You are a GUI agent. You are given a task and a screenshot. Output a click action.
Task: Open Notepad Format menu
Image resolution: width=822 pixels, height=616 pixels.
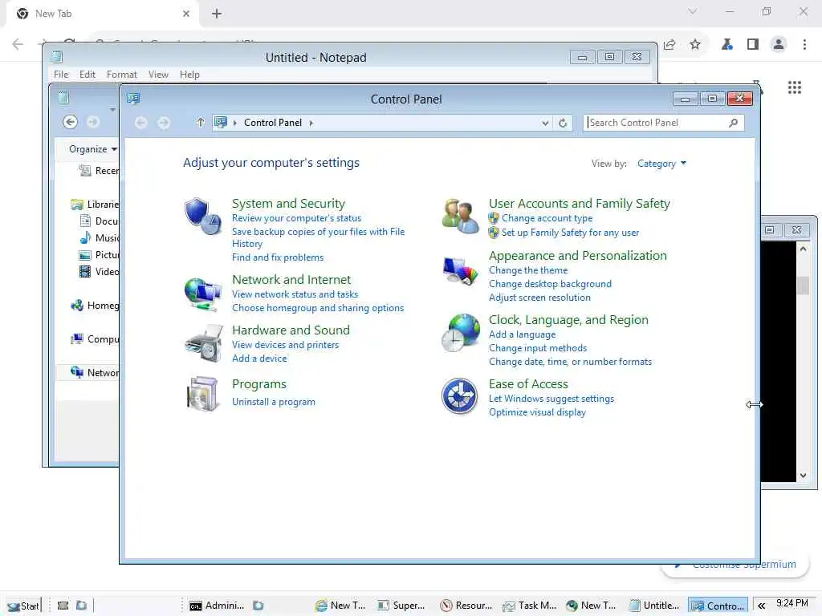pos(122,75)
